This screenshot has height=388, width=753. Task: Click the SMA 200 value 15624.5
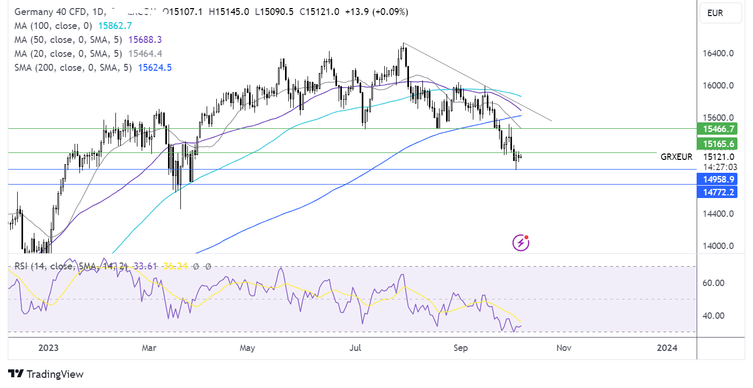coord(155,68)
